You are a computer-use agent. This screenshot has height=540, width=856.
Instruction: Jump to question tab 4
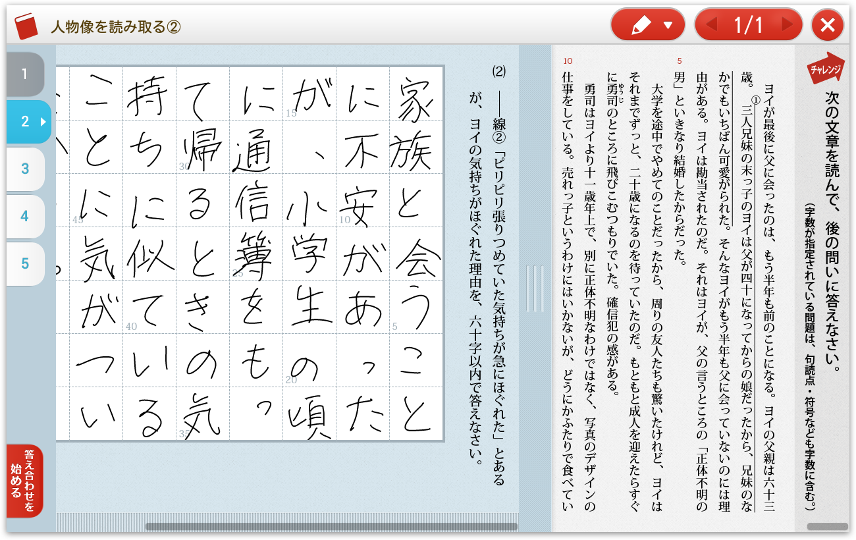coord(25,217)
